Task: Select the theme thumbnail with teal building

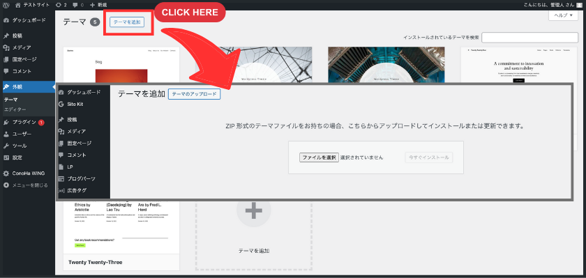Action: (386, 65)
